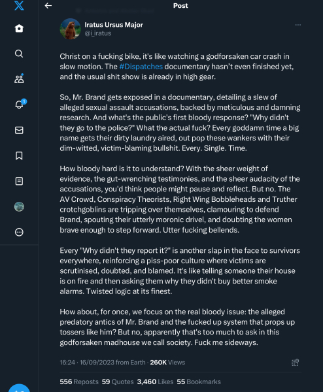Click the #Dispatches hashtag link
This screenshot has height=392, width=323.
(x=141, y=67)
